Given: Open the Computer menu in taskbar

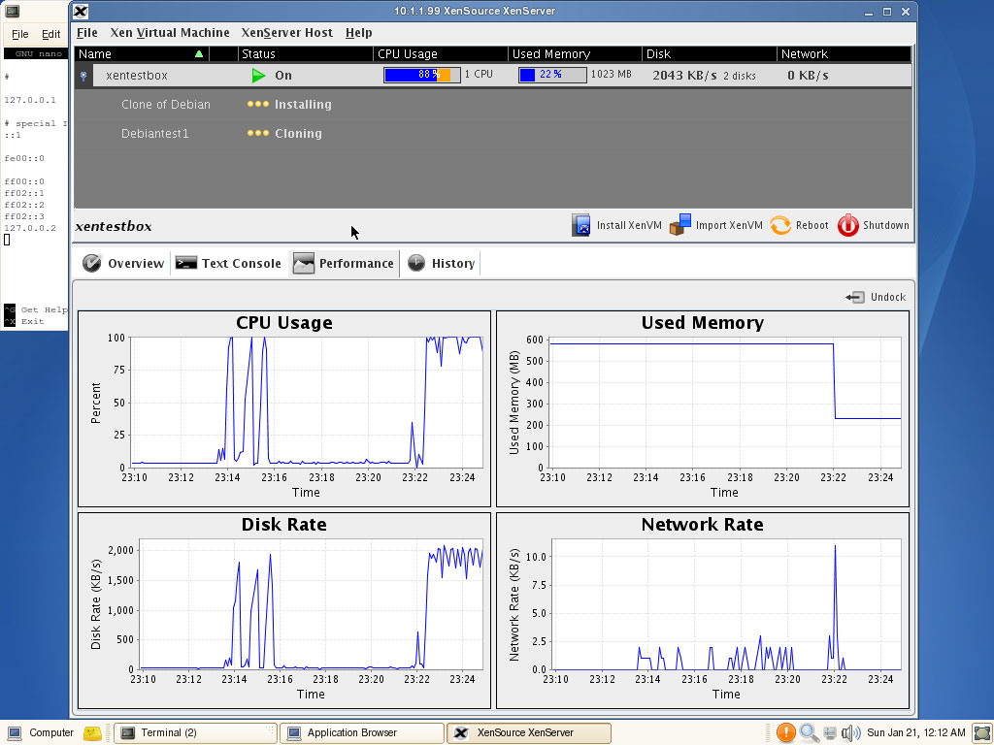Looking at the screenshot, I should click(42, 733).
